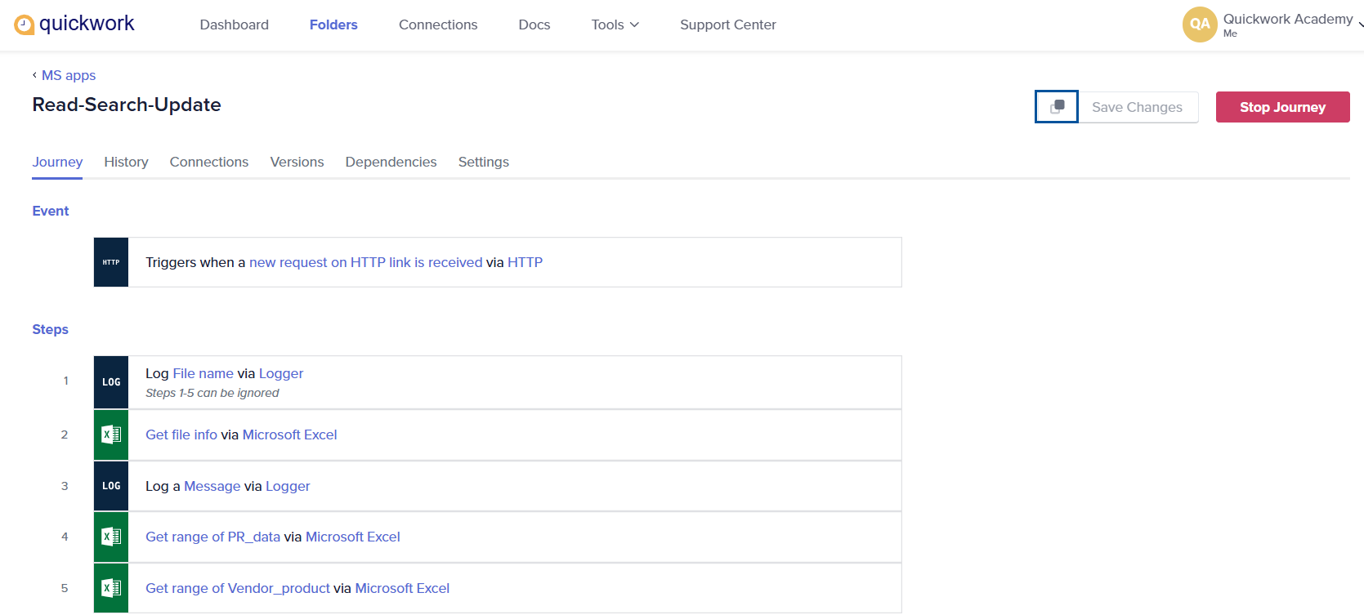Click the clone journey icon button
Image resolution: width=1364 pixels, height=615 pixels.
pos(1057,107)
